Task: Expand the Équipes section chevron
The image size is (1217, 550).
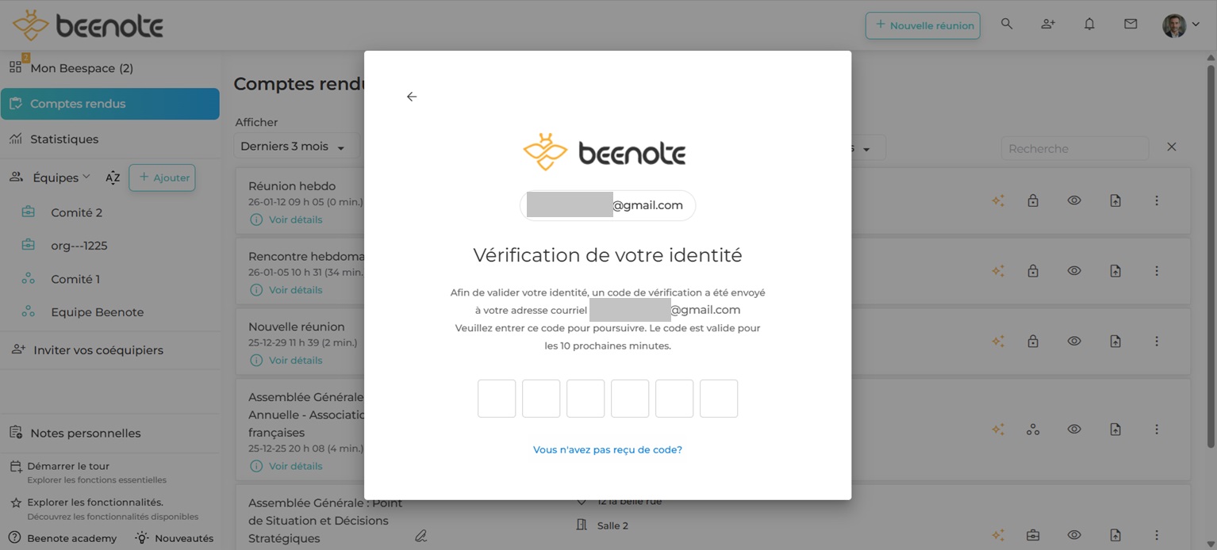Action: [x=87, y=177]
